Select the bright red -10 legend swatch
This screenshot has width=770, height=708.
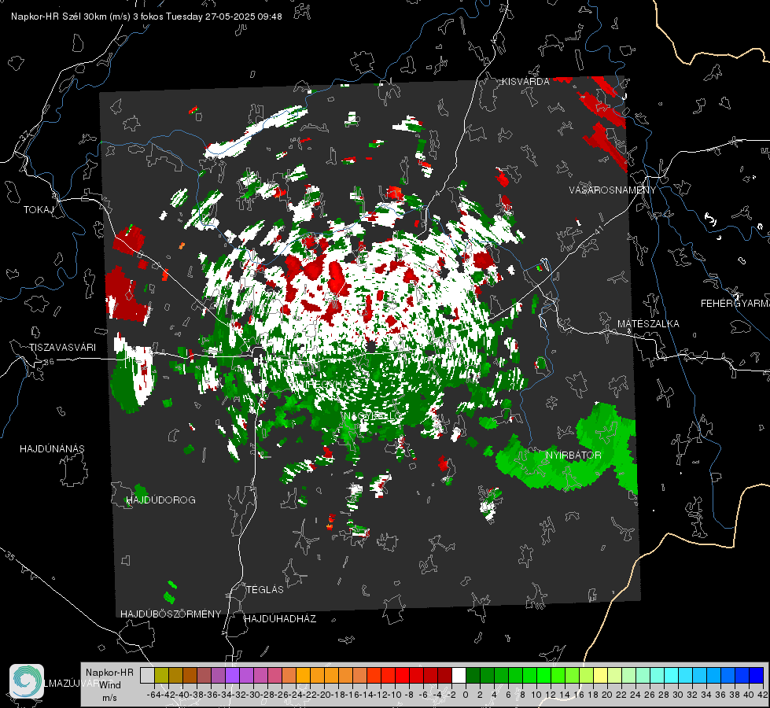coord(402,675)
